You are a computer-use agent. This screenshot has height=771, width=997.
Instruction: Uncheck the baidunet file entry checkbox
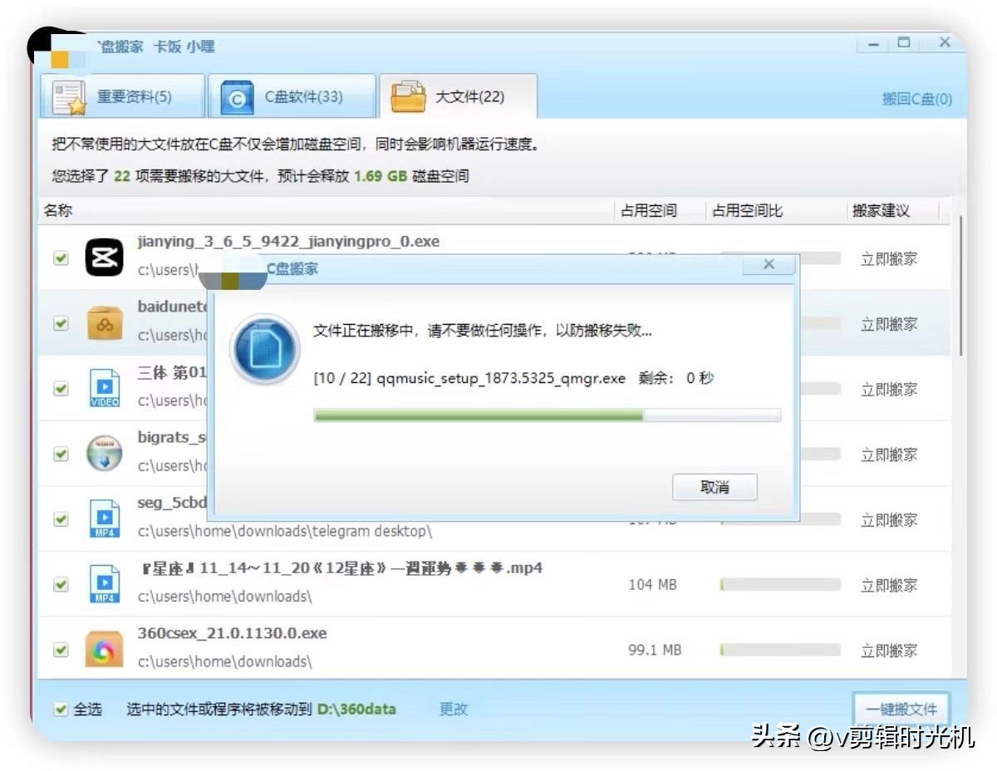pos(61,323)
